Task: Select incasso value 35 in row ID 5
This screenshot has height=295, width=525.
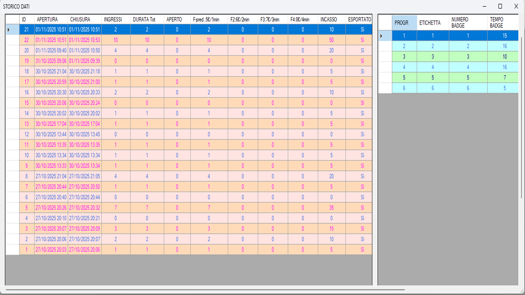Action: 331,208
